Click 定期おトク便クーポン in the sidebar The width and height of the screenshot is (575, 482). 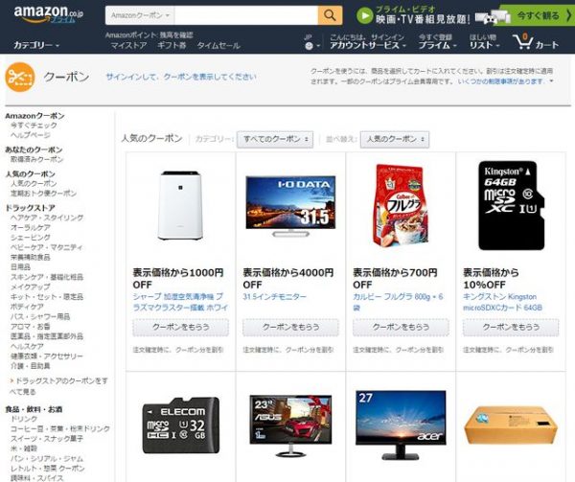click(44, 194)
